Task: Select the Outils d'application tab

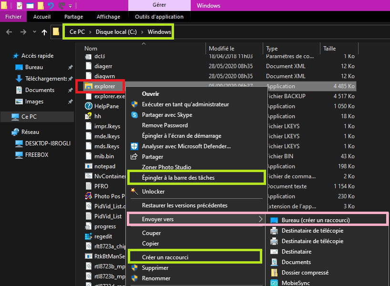Action: point(159,17)
